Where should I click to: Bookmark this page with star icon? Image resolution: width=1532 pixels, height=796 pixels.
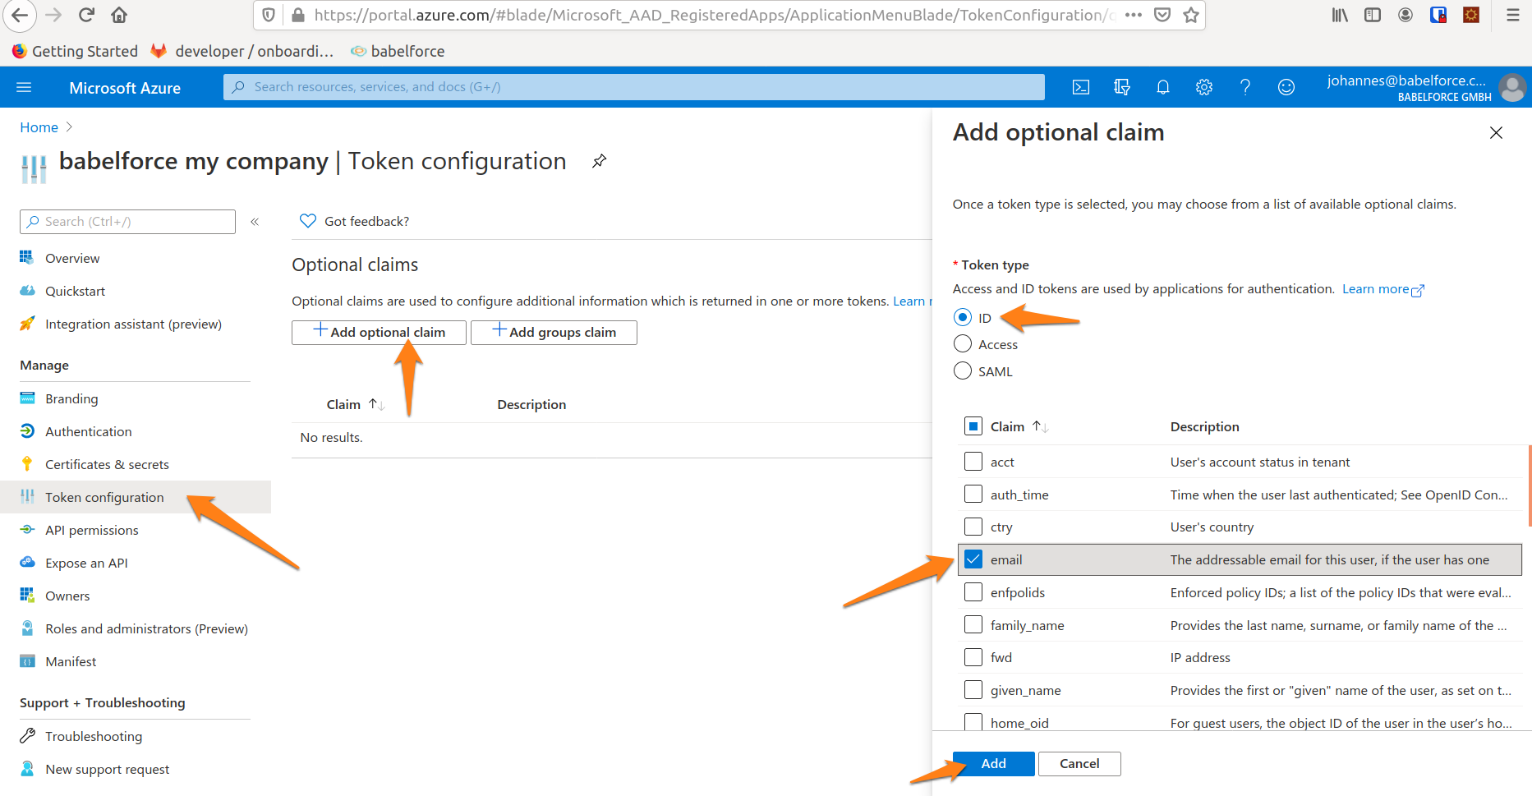(1191, 15)
